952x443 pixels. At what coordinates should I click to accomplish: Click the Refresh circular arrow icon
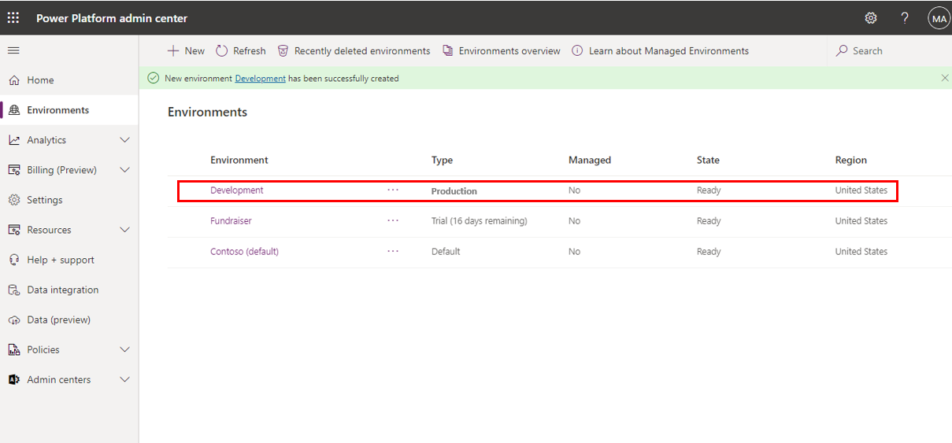(221, 50)
